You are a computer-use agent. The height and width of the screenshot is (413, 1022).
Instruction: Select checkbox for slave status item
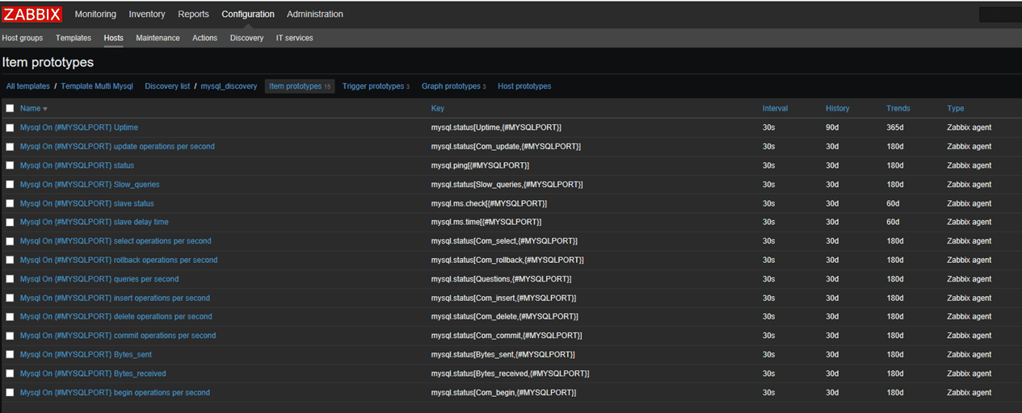[x=10, y=203]
